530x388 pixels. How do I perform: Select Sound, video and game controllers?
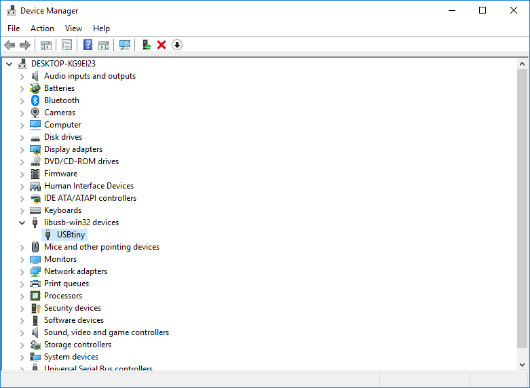tap(106, 332)
